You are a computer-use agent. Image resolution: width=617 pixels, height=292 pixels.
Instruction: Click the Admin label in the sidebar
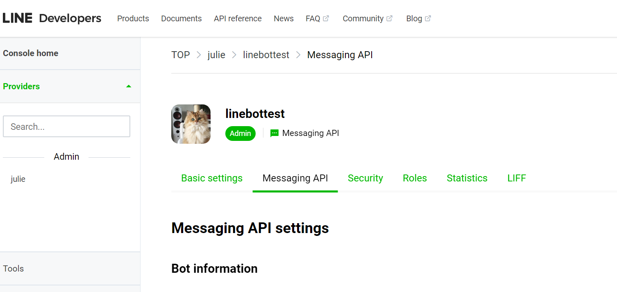point(66,157)
